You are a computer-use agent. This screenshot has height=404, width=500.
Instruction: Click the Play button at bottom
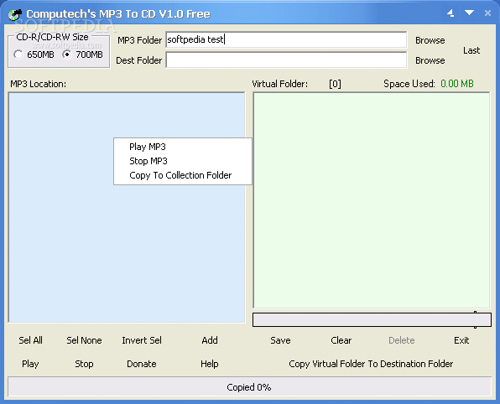(x=30, y=364)
